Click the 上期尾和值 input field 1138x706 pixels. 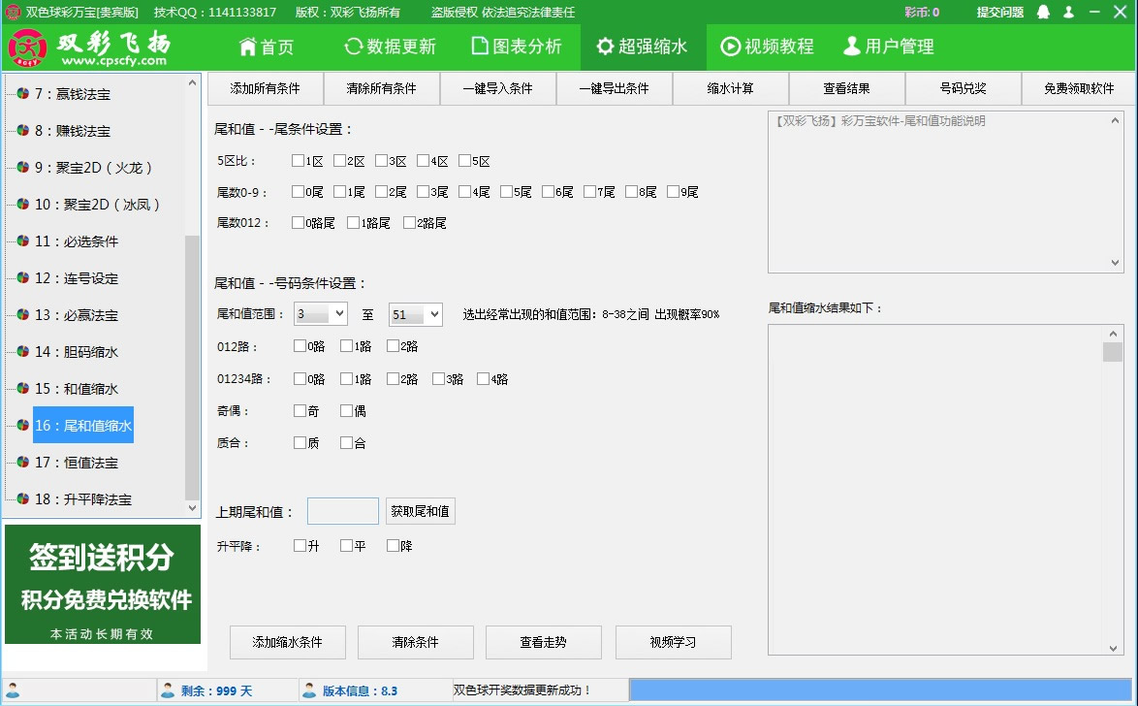coord(342,511)
